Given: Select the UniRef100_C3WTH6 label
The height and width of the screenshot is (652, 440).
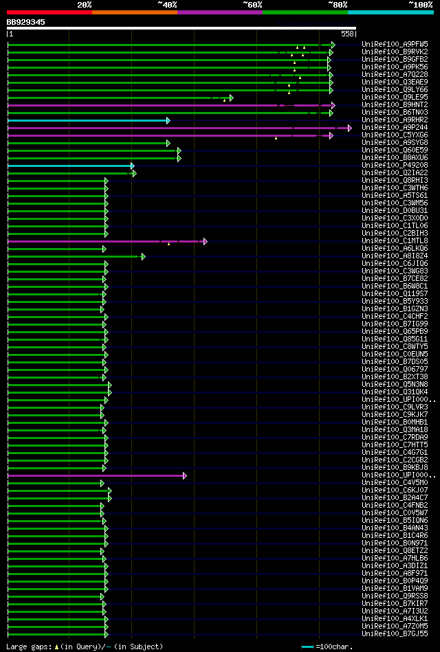Looking at the screenshot, I should coord(395,188).
